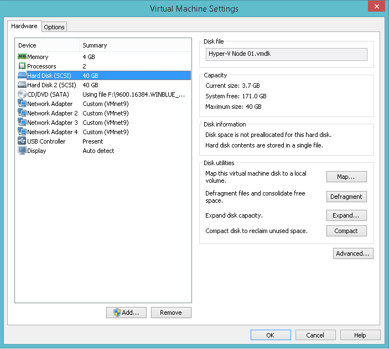
Task: Click the Processors chip icon
Action: pyautogui.click(x=22, y=66)
